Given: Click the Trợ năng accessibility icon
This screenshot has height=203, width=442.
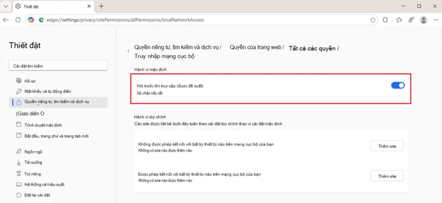Looking at the screenshot, I should point(19,174).
